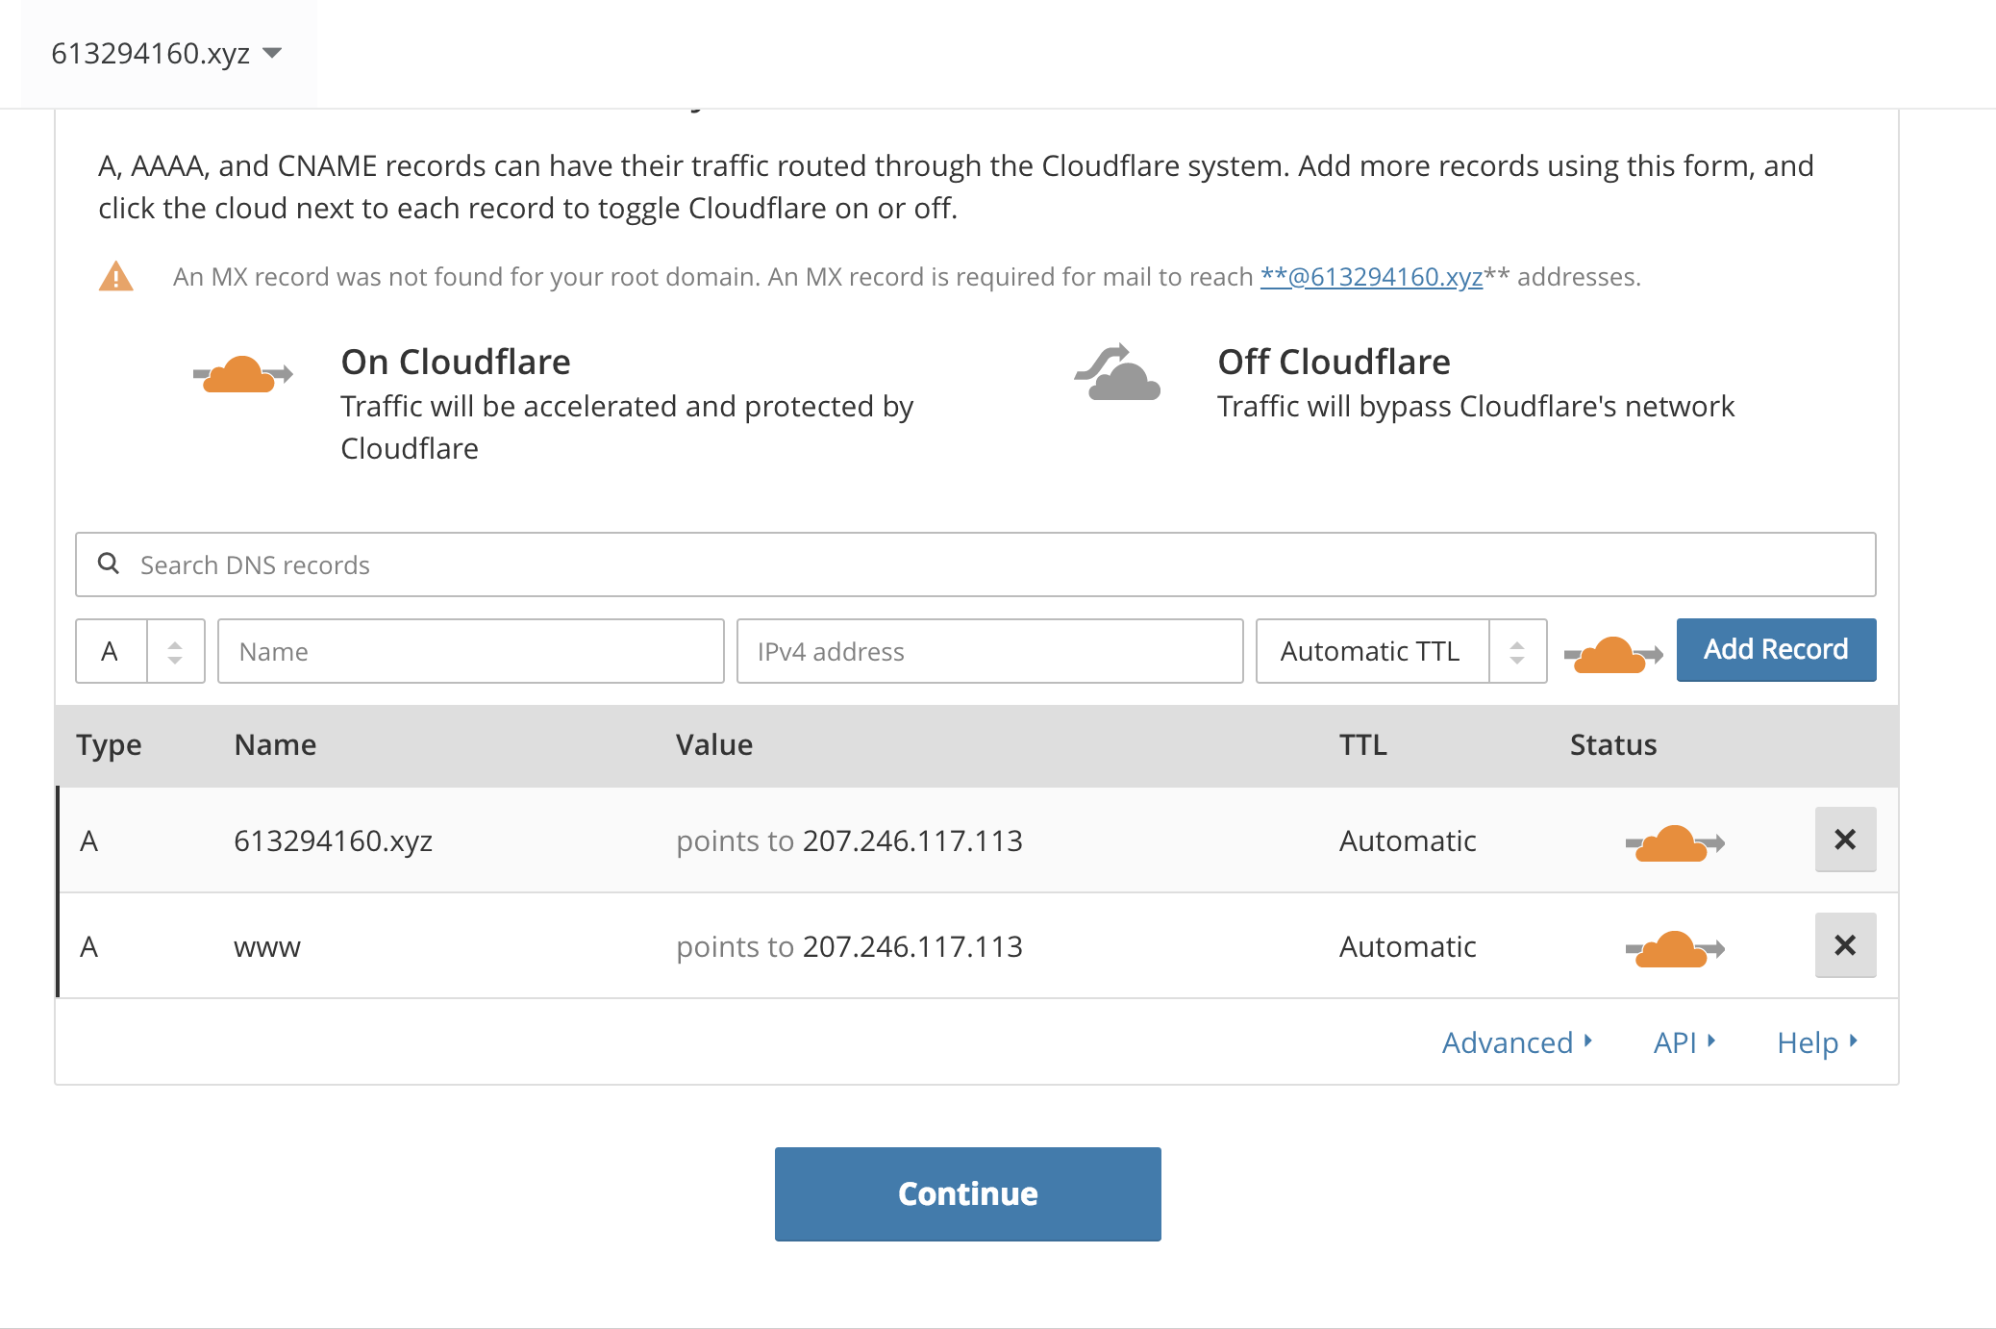
Task: Expand the Advanced options
Action: pyautogui.click(x=1517, y=1042)
